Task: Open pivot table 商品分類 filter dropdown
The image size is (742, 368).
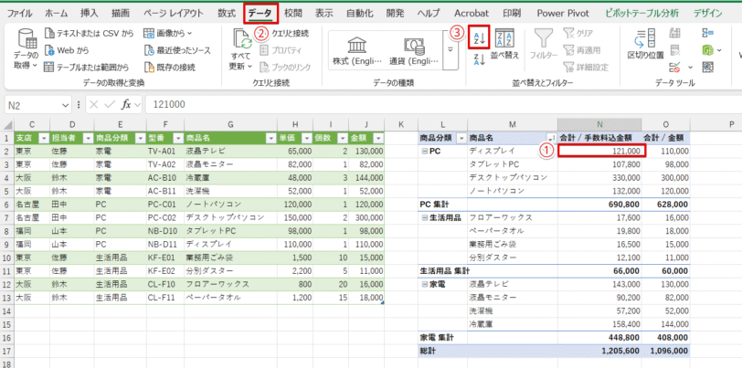Action: click(x=461, y=138)
